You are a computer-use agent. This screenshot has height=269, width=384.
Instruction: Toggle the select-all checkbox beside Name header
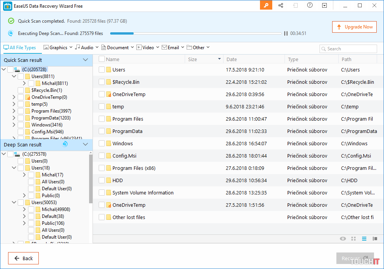click(x=102, y=59)
